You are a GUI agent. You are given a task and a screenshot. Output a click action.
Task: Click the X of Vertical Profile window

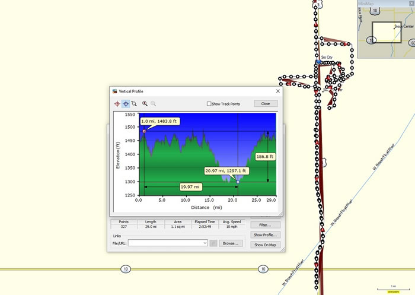[x=277, y=91]
